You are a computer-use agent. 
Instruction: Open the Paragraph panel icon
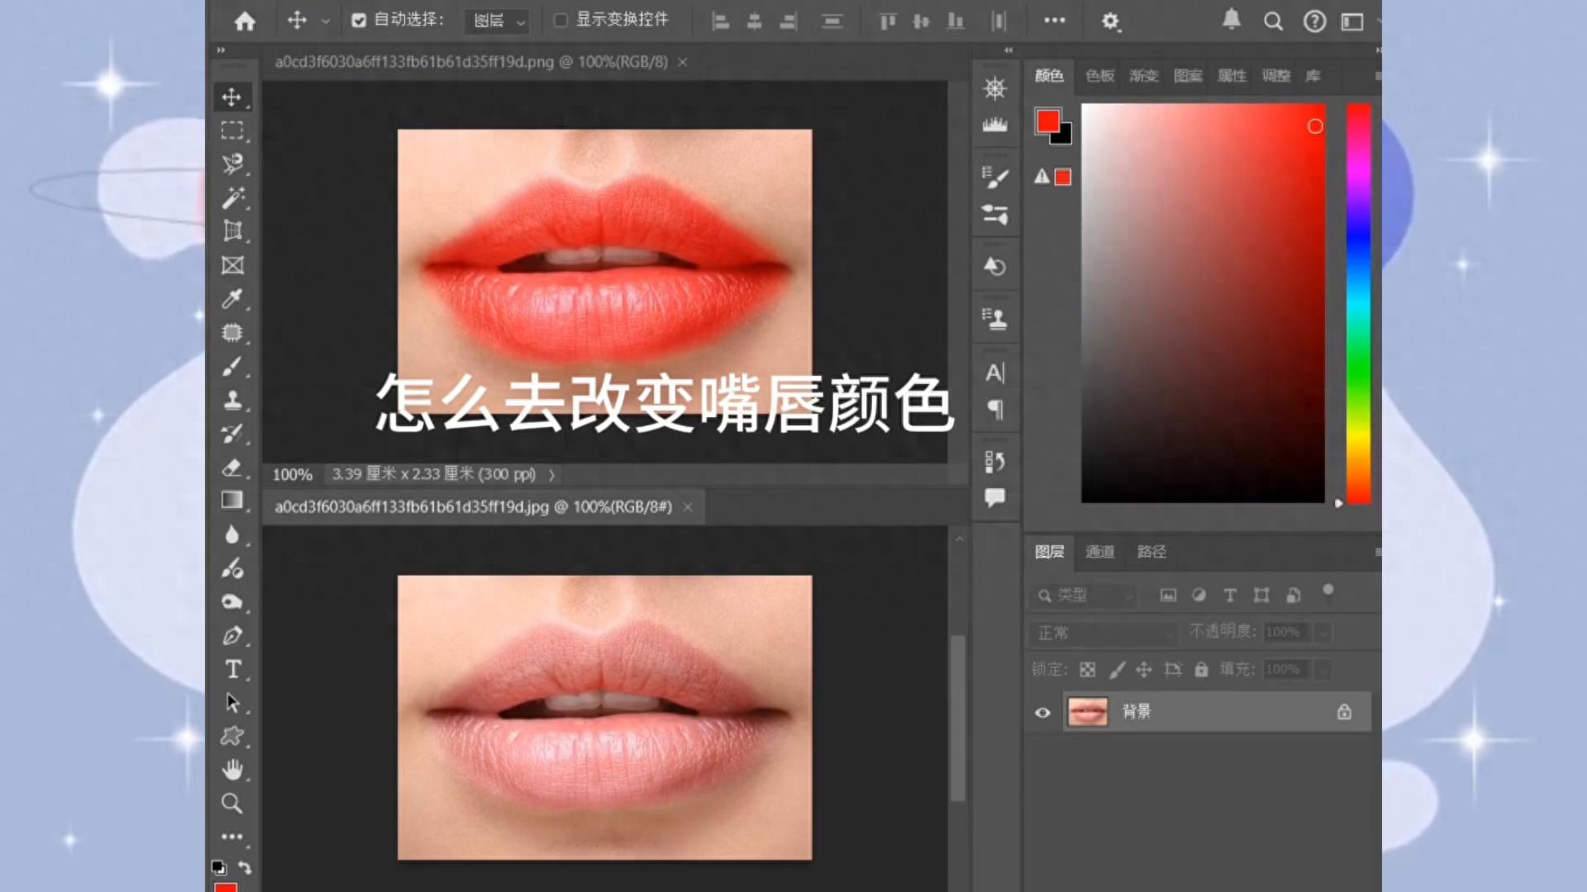pyautogui.click(x=995, y=410)
